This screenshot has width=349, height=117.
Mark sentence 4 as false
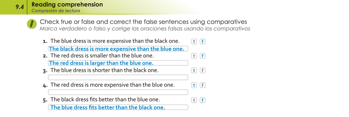click(x=202, y=85)
